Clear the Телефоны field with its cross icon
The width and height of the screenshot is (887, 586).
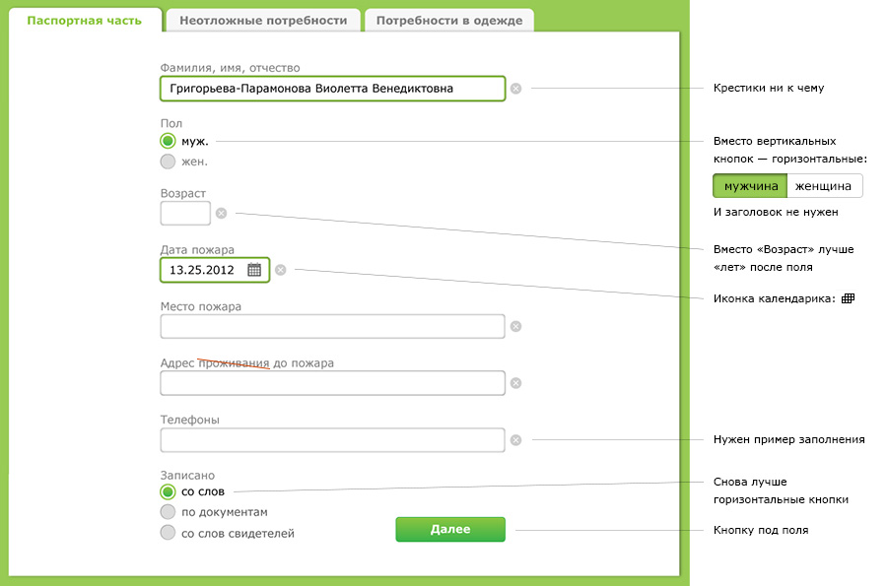(x=515, y=440)
